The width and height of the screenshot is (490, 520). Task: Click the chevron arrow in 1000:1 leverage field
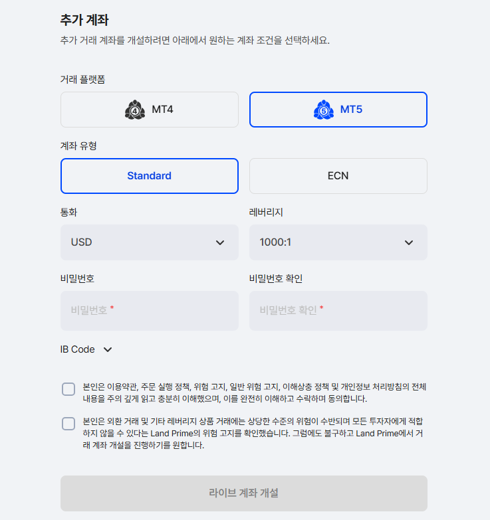pyautogui.click(x=409, y=243)
